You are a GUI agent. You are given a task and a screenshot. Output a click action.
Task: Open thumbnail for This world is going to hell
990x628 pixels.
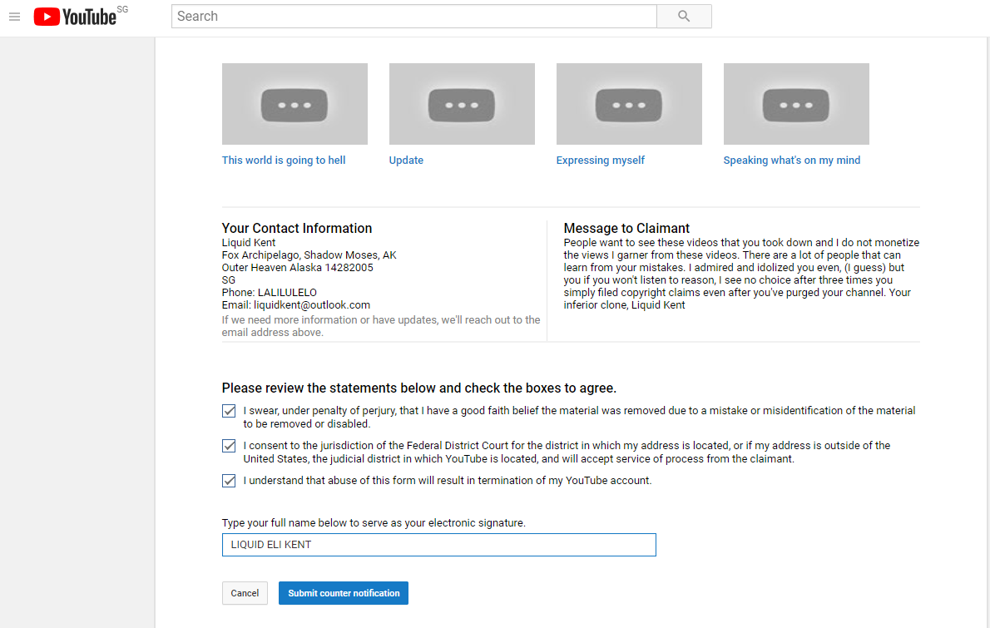(x=295, y=104)
